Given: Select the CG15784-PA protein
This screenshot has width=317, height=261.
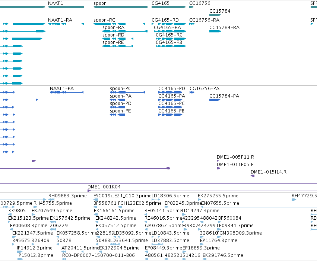Looking at the screenshot, I should coord(215,100).
